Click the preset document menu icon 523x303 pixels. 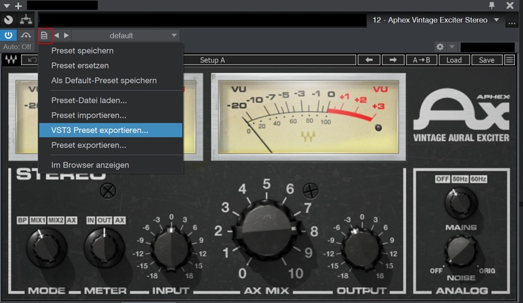click(44, 35)
